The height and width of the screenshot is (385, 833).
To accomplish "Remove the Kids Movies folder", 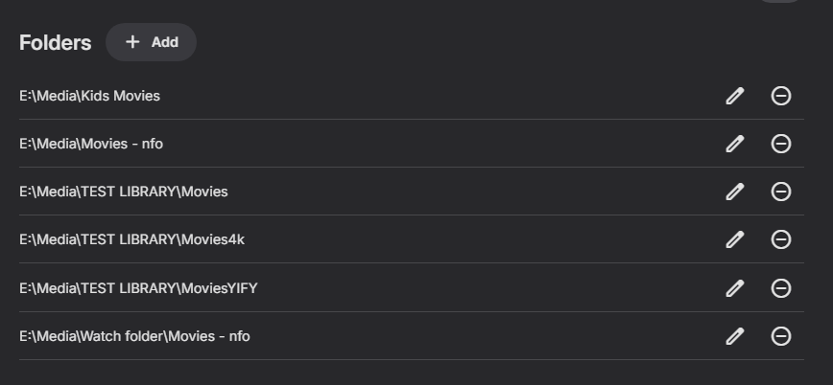I will [x=781, y=96].
